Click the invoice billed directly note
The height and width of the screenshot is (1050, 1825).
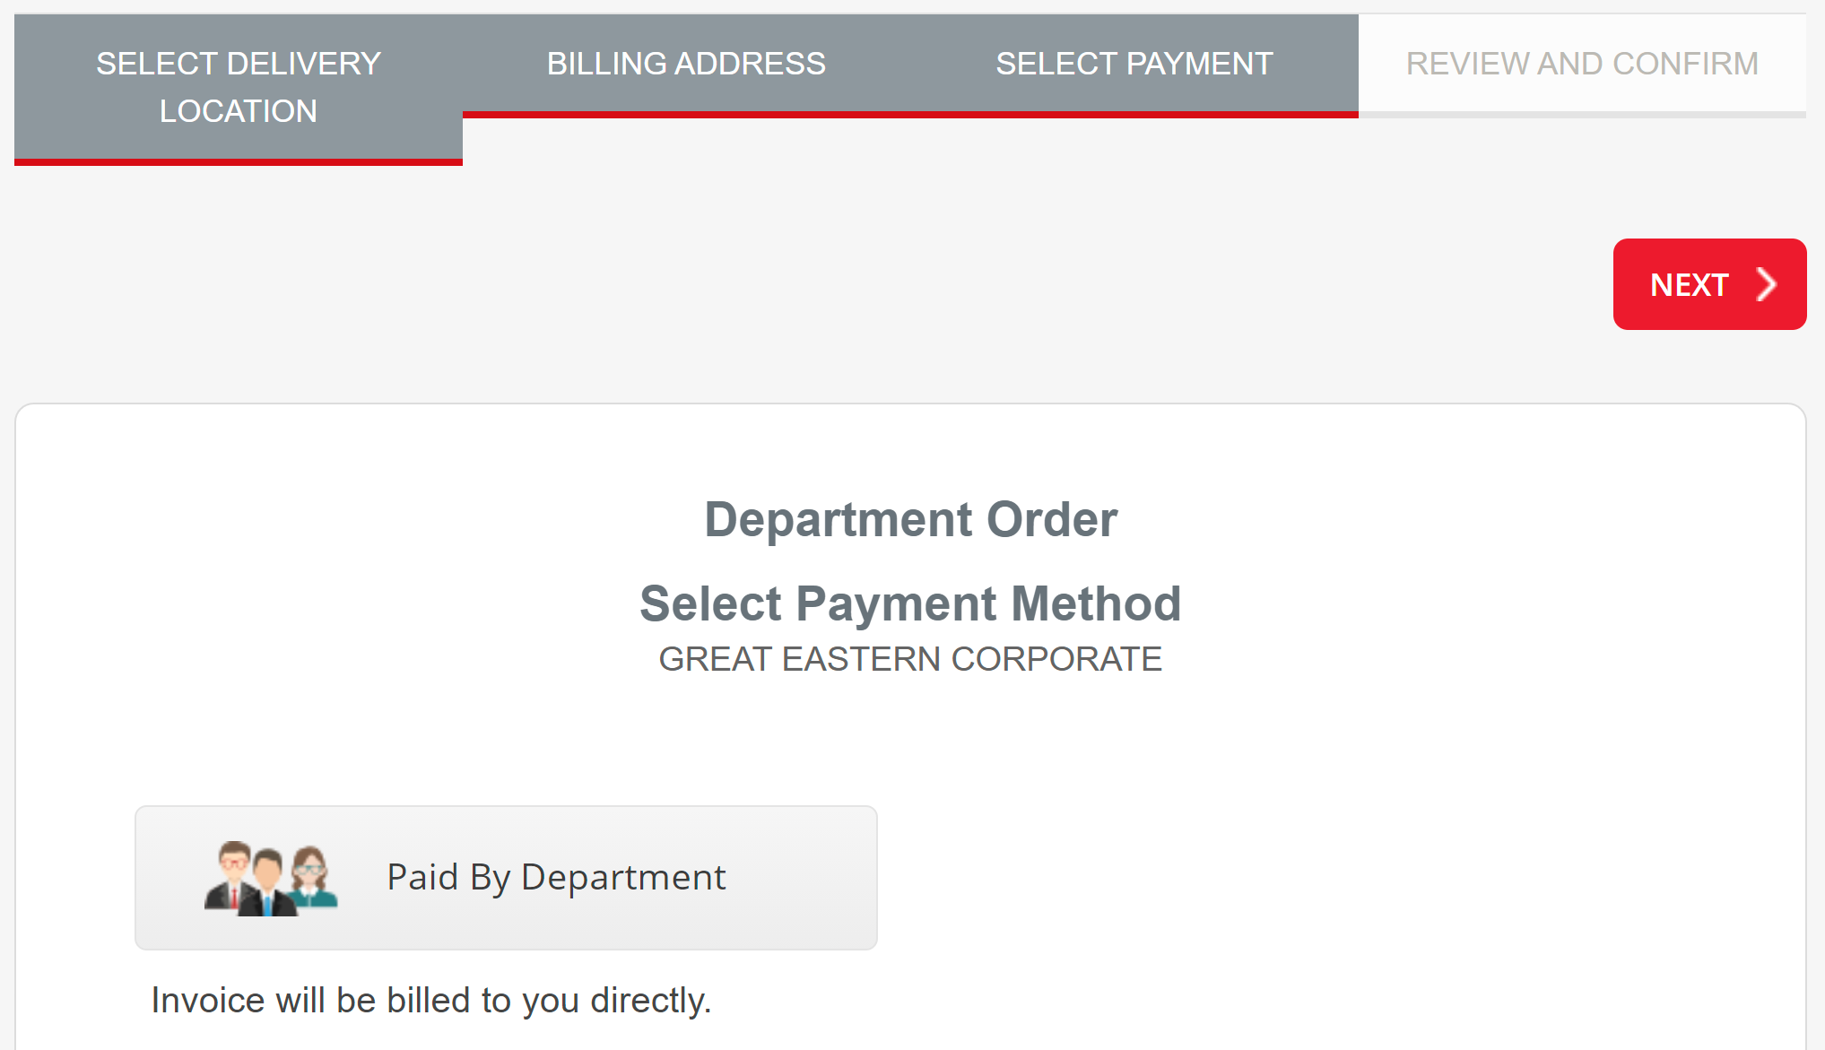pos(430,1000)
